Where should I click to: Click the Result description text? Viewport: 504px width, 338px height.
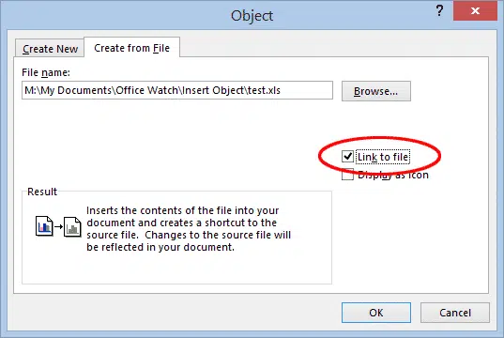(x=189, y=229)
